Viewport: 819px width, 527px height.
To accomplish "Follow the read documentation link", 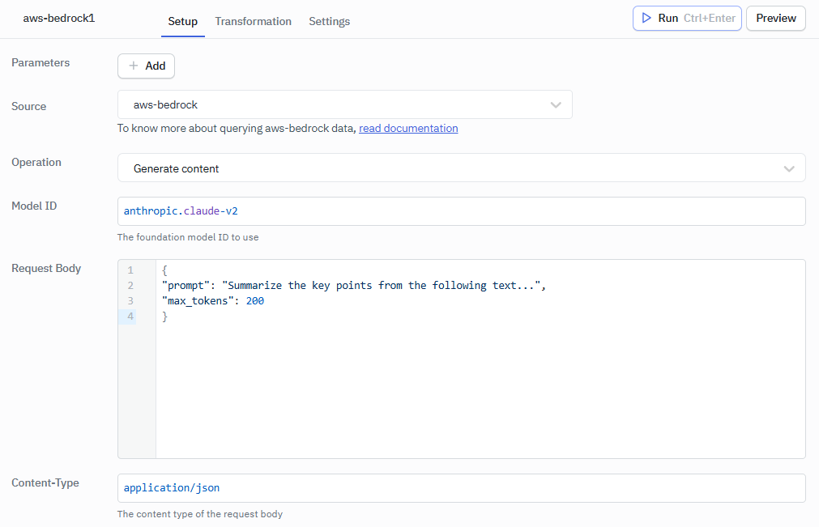I will click(408, 129).
